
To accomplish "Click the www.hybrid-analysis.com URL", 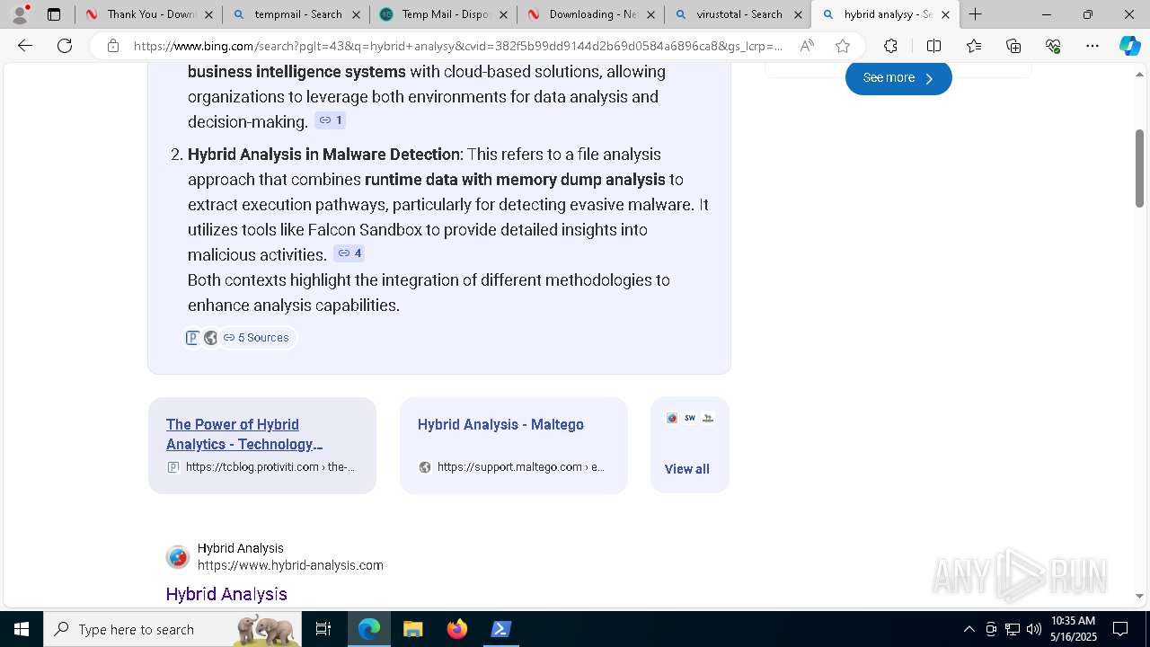I will [x=290, y=565].
